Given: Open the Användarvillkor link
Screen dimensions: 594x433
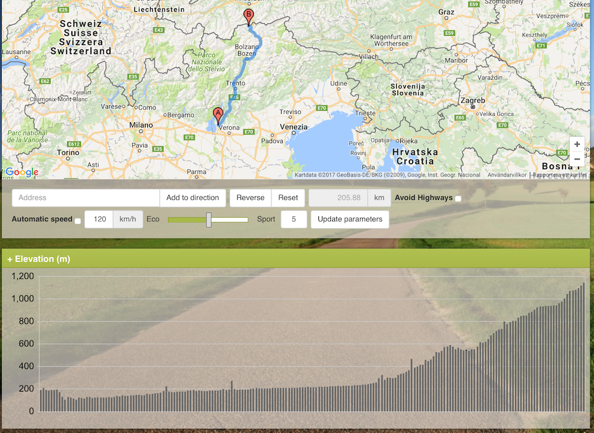Looking at the screenshot, I should pos(507,175).
